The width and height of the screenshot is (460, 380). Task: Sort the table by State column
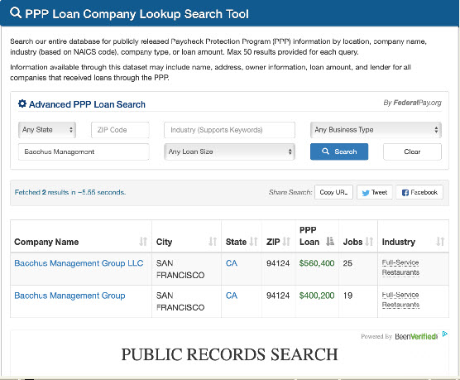click(253, 242)
